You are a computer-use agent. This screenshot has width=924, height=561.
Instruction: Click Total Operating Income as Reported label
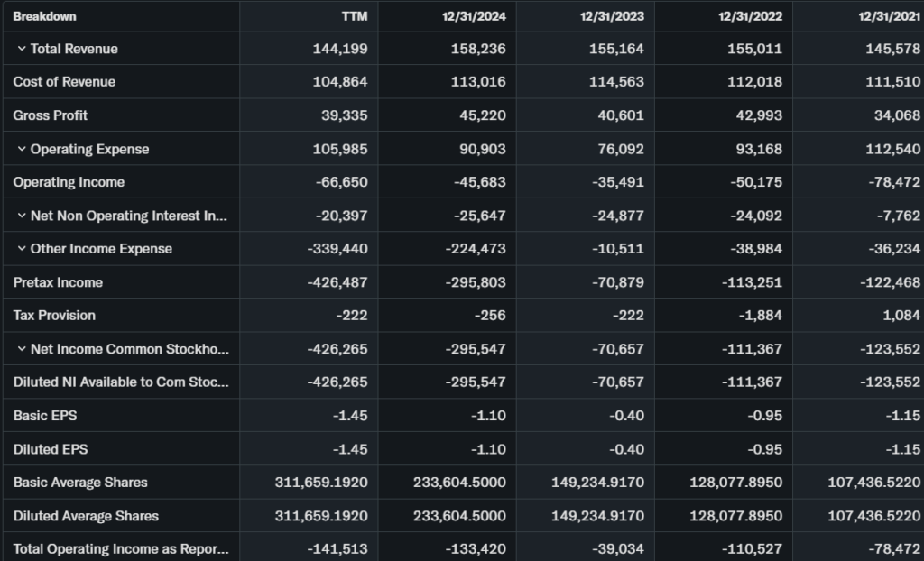121,549
